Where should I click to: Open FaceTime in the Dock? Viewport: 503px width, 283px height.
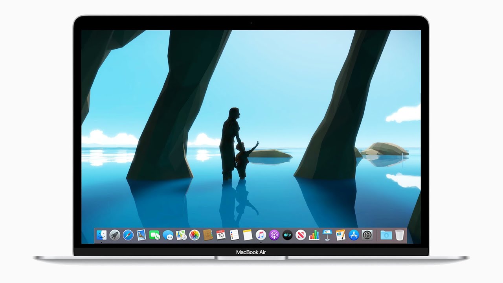(x=155, y=235)
